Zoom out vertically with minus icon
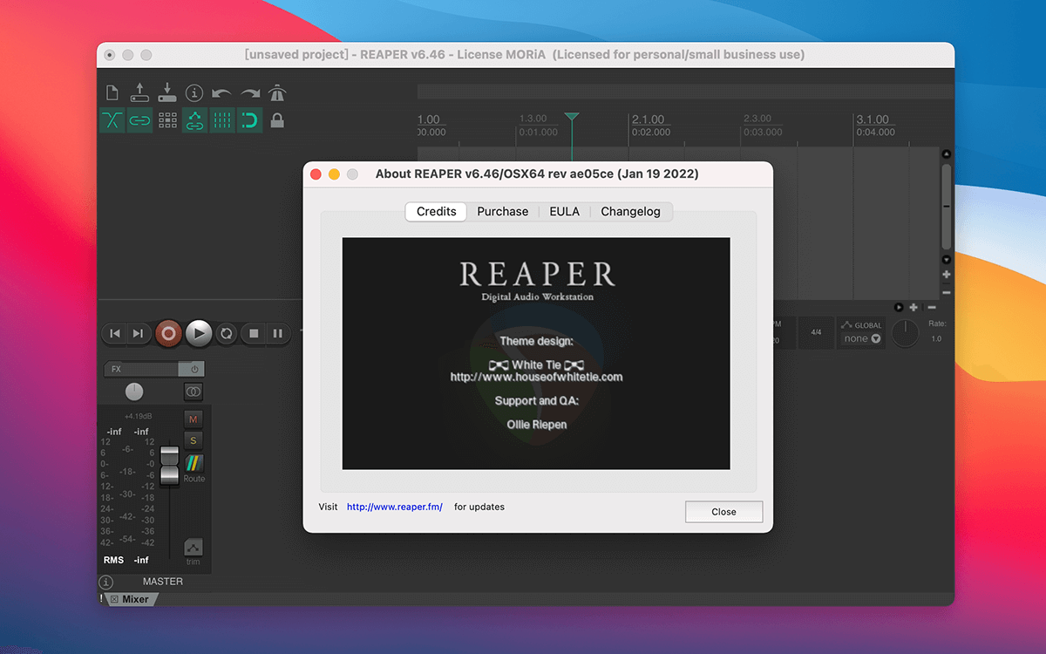 [947, 292]
